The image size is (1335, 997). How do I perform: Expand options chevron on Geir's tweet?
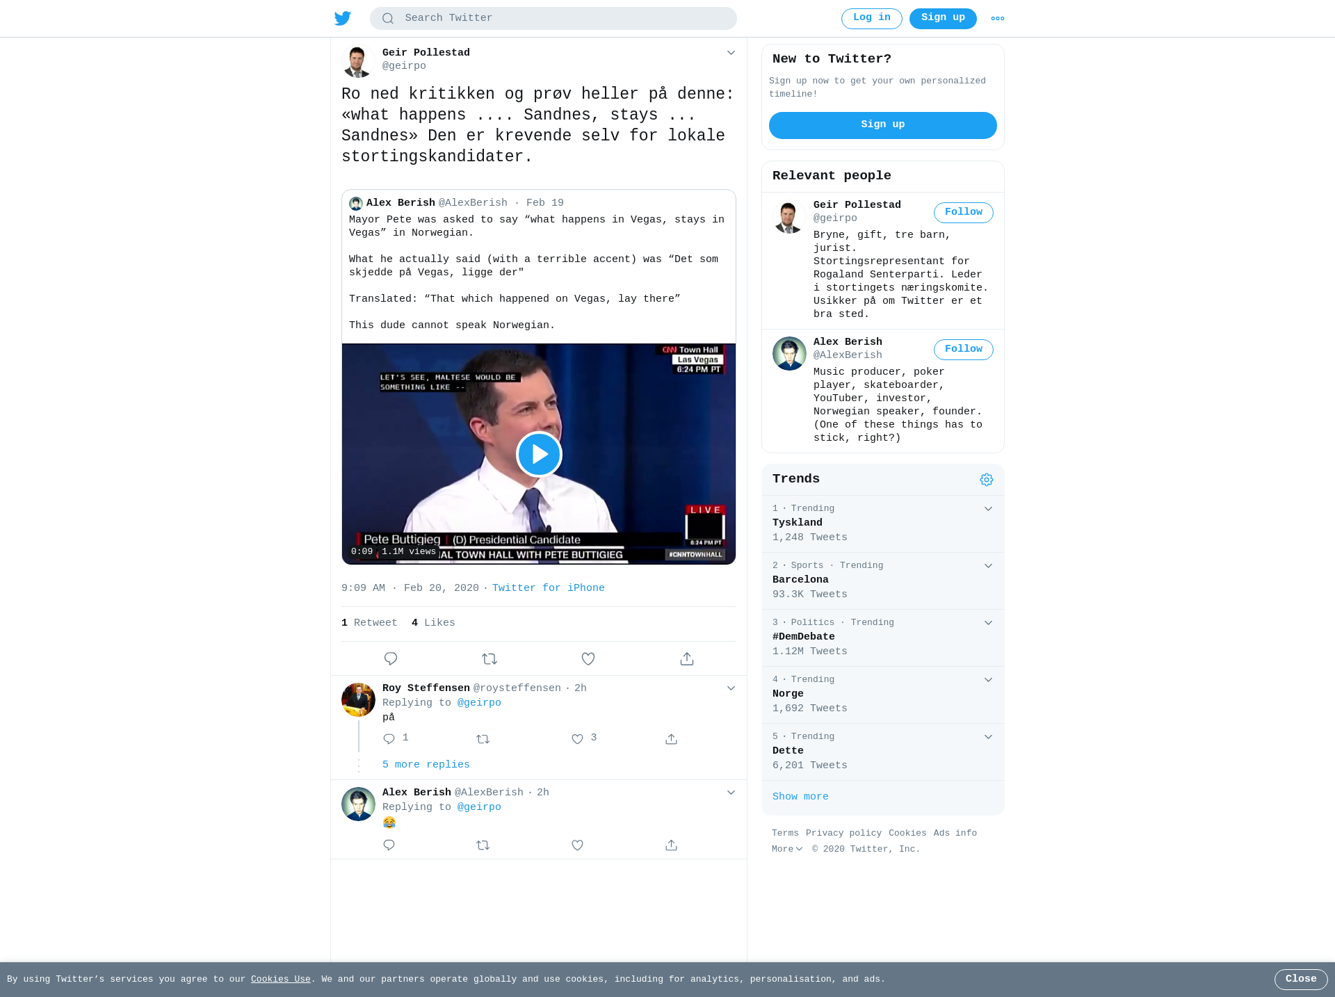pos(731,53)
